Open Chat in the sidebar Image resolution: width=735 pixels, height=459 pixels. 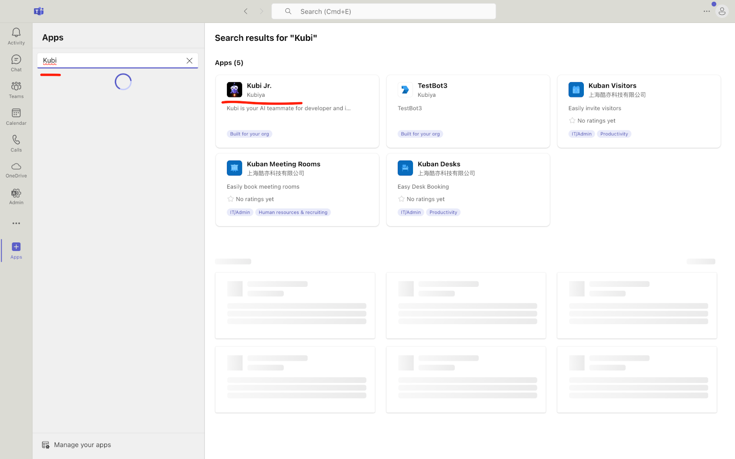[16, 63]
